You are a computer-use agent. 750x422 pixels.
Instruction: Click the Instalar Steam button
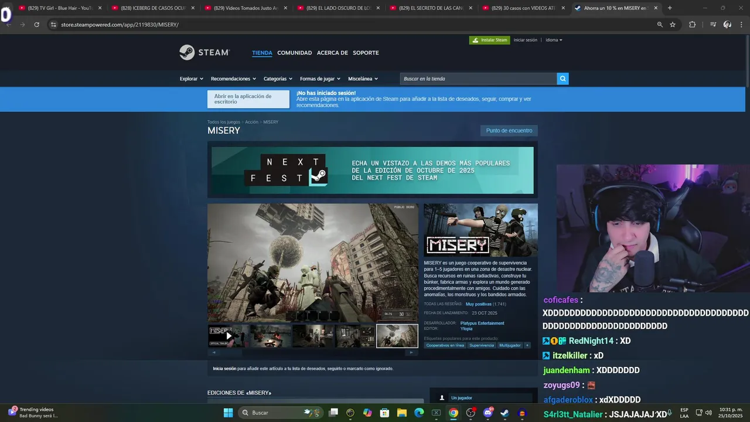point(489,40)
